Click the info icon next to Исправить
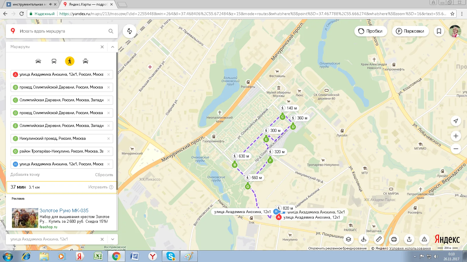467x262 pixels. (x=111, y=187)
